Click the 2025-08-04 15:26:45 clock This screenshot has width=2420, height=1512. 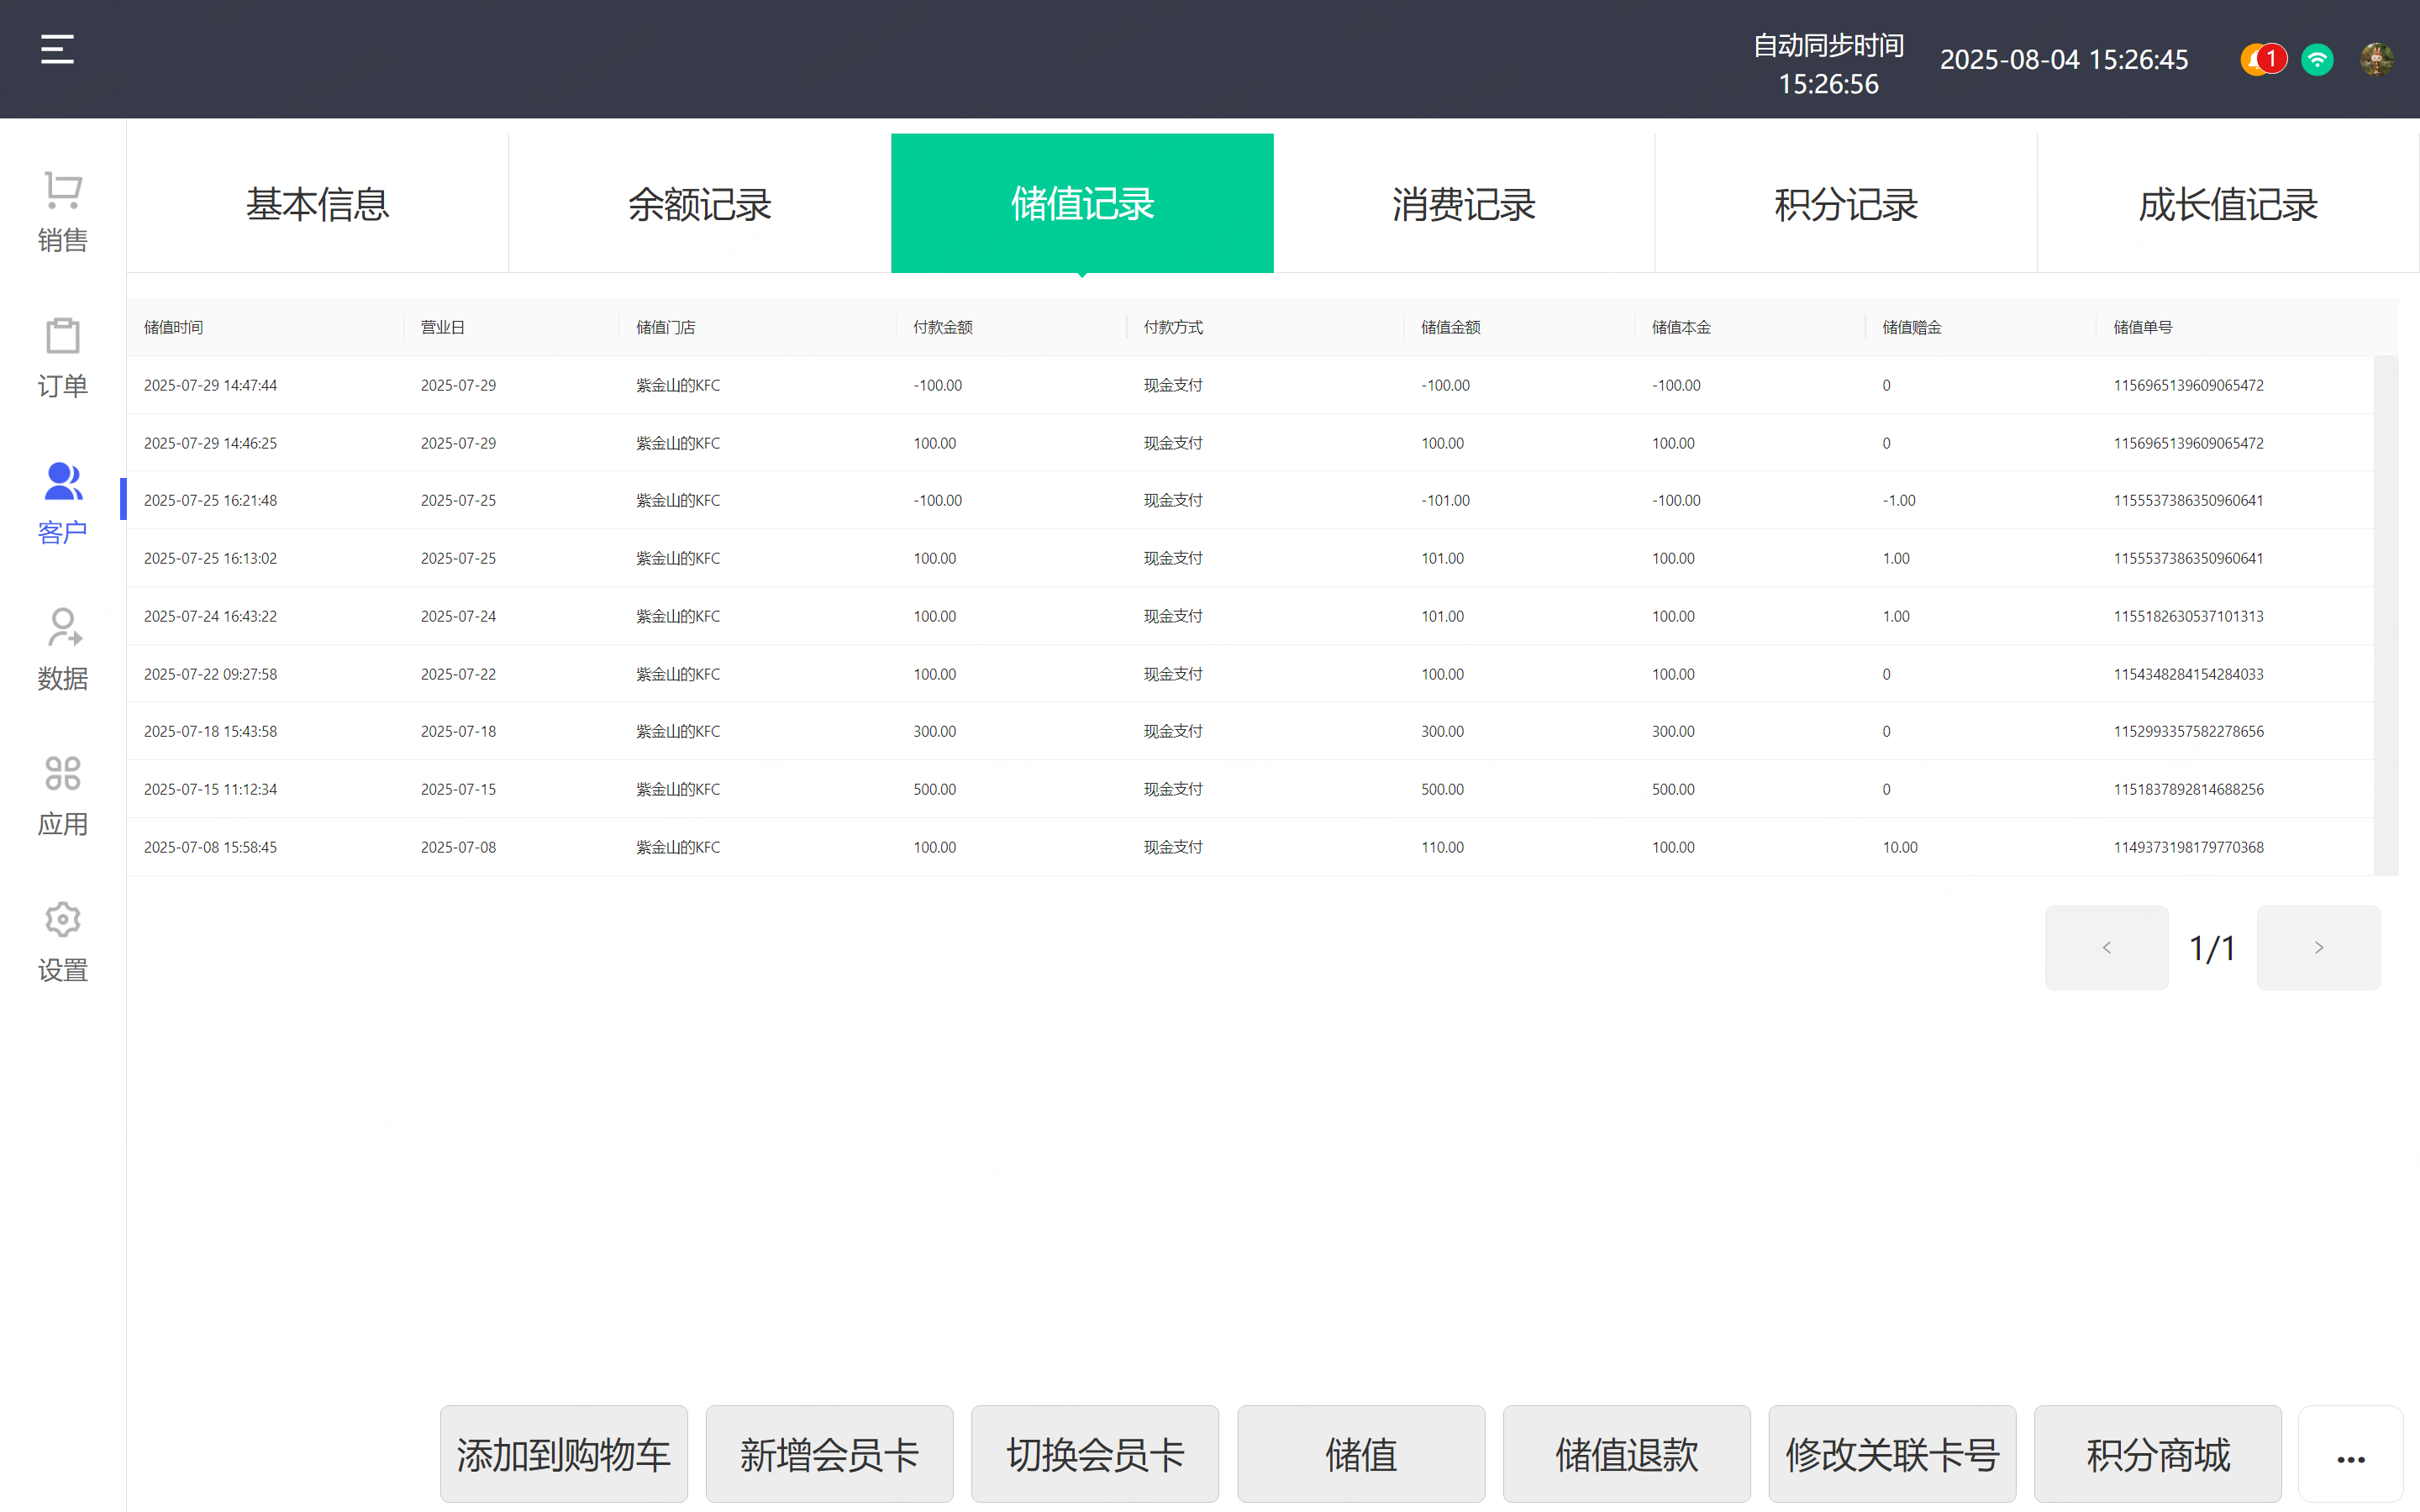coord(2064,59)
